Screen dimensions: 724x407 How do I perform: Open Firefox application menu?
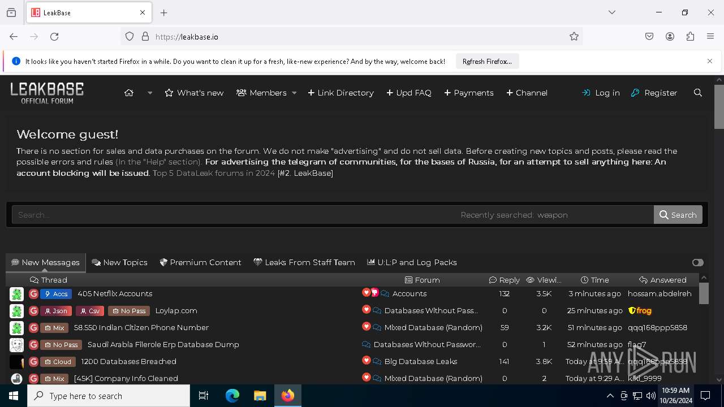point(710,37)
